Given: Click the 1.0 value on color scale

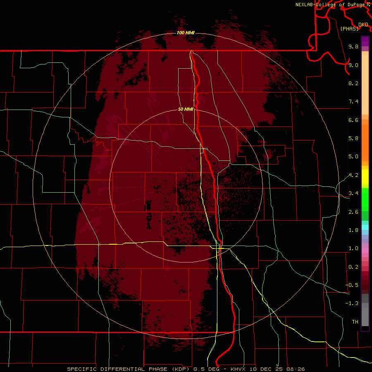Looking at the screenshot, I should coord(353,248).
